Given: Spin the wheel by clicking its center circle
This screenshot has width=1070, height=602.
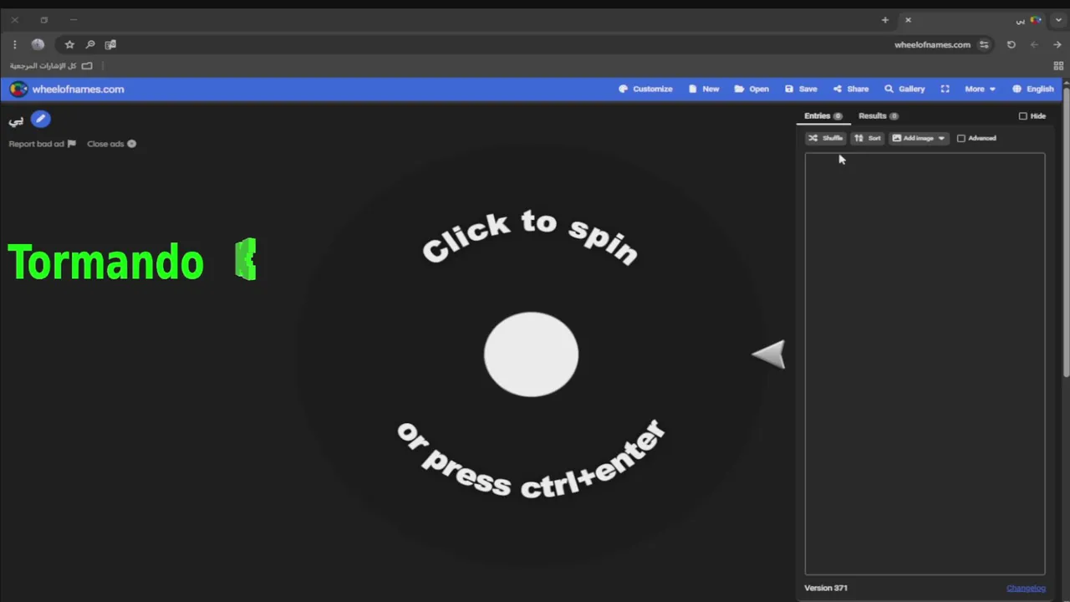Looking at the screenshot, I should click(531, 355).
